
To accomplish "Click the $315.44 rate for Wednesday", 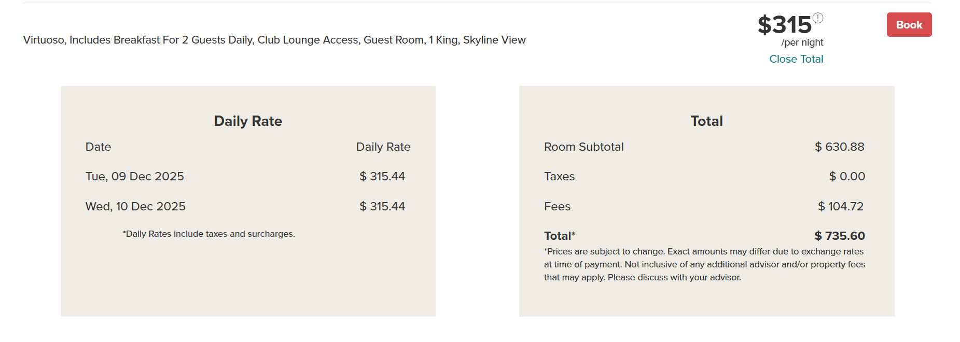I will 382,207.
